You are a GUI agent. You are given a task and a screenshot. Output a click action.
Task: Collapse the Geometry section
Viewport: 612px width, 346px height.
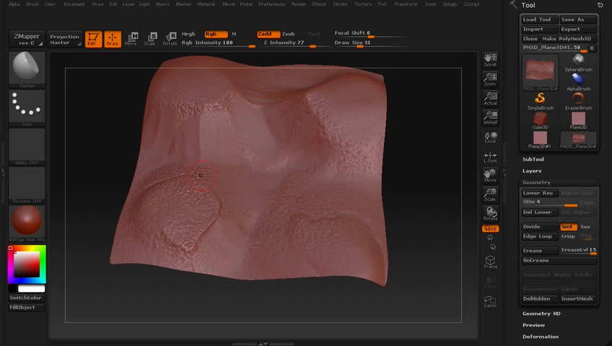(x=536, y=182)
